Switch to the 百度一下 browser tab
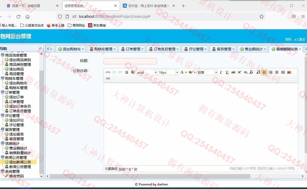Screen dimensions: 307x189 pos(32,6)
